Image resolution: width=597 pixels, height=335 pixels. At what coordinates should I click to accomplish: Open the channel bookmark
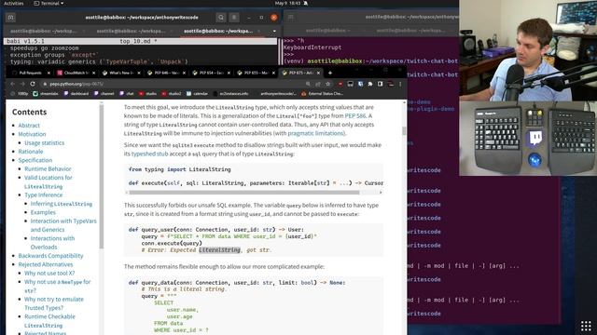pyautogui.click(x=104, y=93)
